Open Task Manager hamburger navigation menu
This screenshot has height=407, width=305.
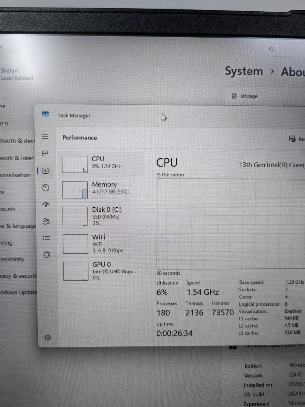click(x=45, y=136)
